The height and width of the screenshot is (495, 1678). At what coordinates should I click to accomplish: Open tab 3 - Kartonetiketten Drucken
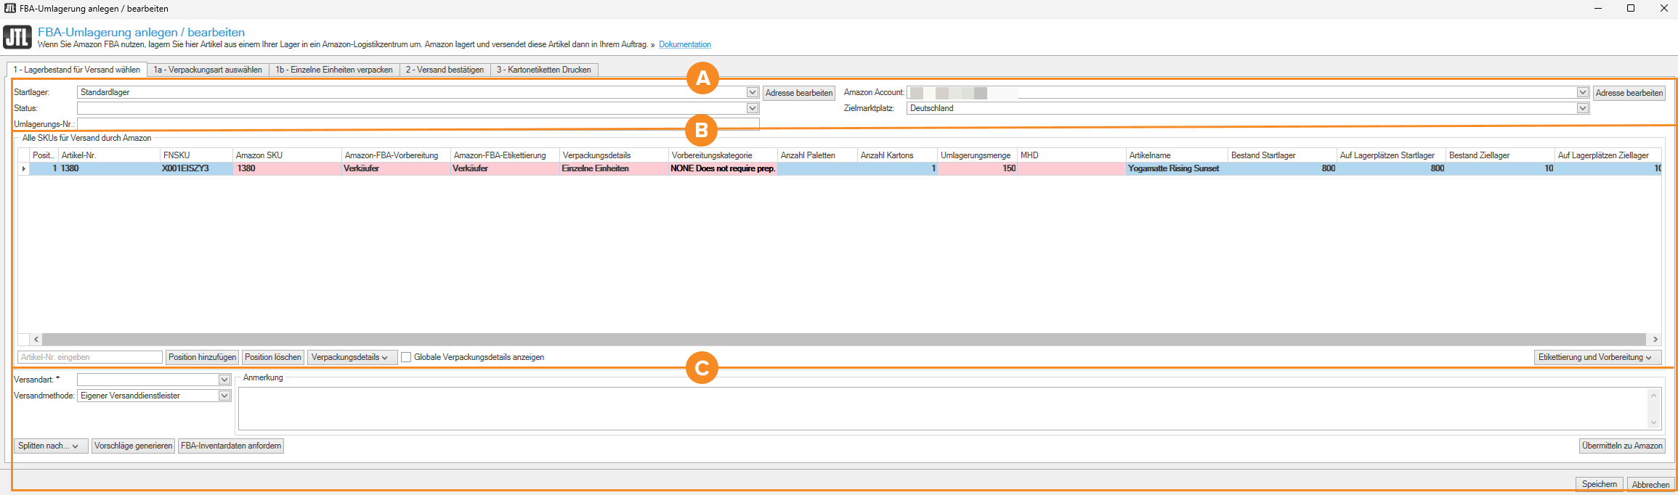(543, 70)
